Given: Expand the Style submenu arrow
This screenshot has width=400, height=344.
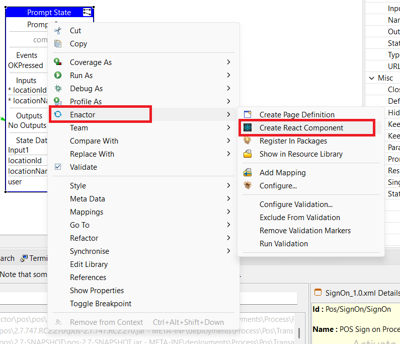Looking at the screenshot, I should [228, 185].
